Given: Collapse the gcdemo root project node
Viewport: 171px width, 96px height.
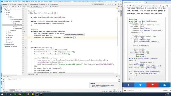Looking at the screenshot, I should pyautogui.click(x=3, y=9).
